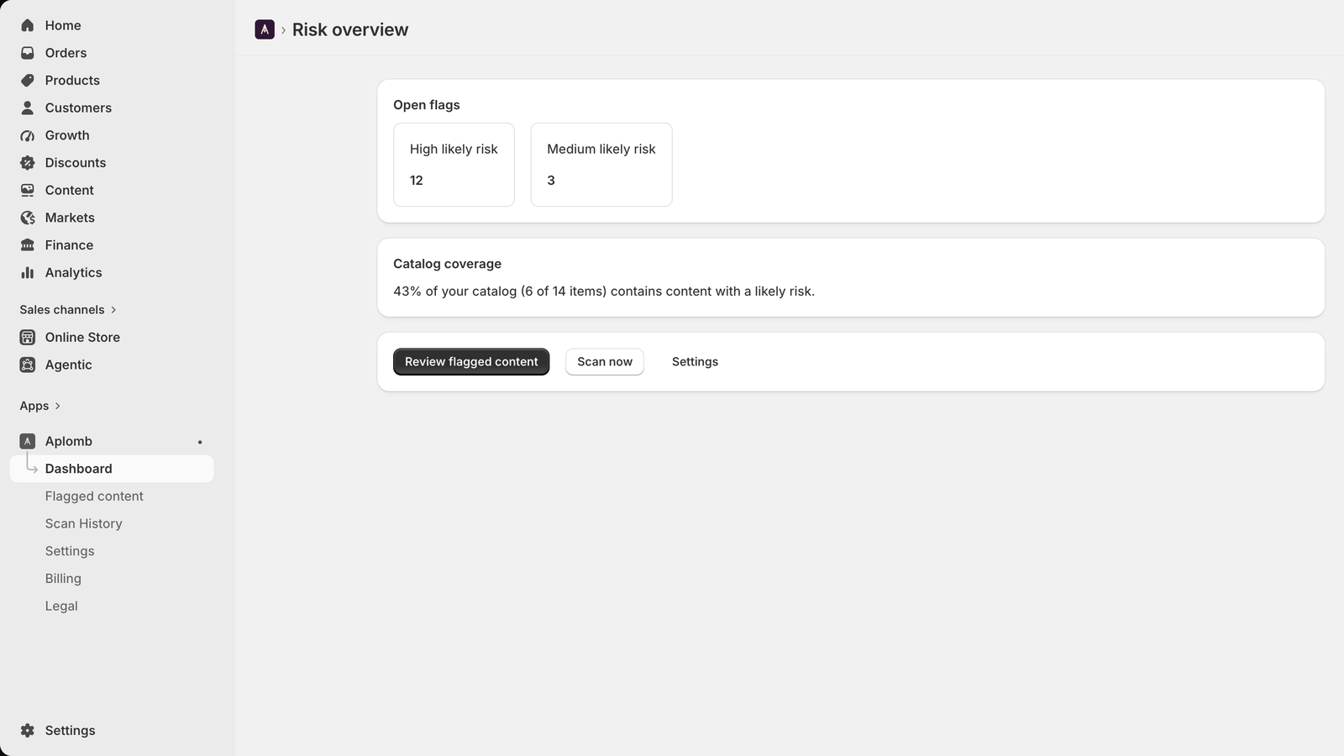Go to the Customers page
The height and width of the screenshot is (756, 1344).
coord(78,108)
